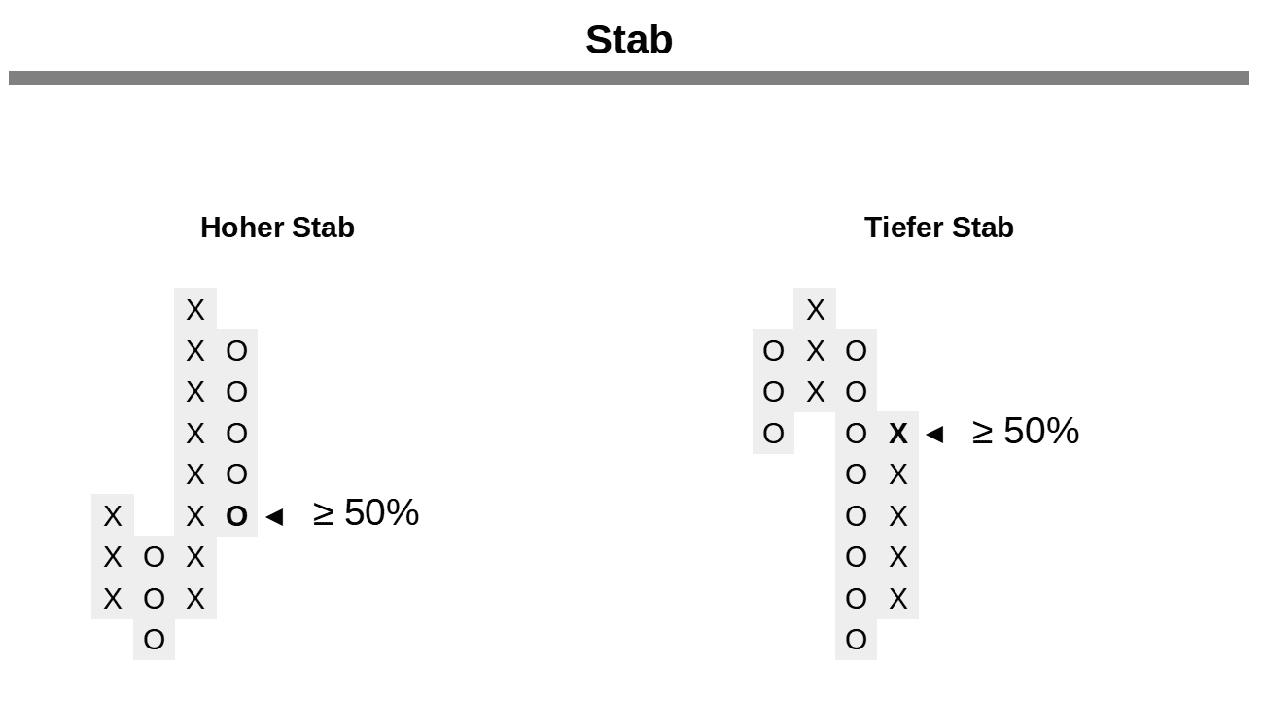Click top O of Hoher Stab's rightmost column

point(236,351)
